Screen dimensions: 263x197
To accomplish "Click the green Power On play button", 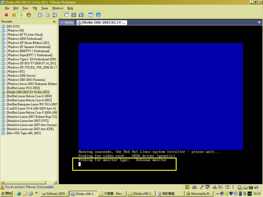I will [x=21, y=15].
